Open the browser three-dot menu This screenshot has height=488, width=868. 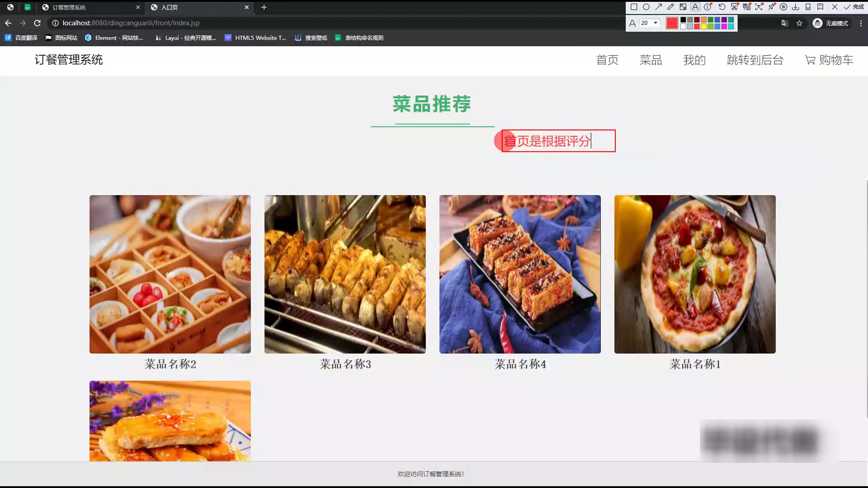(x=861, y=23)
